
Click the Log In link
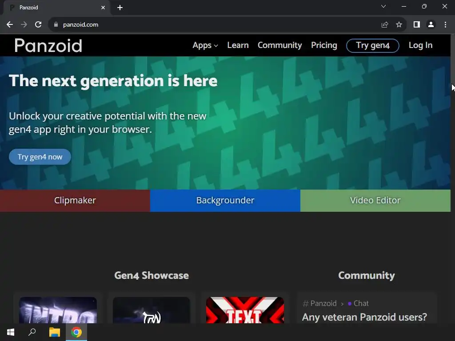(x=420, y=45)
